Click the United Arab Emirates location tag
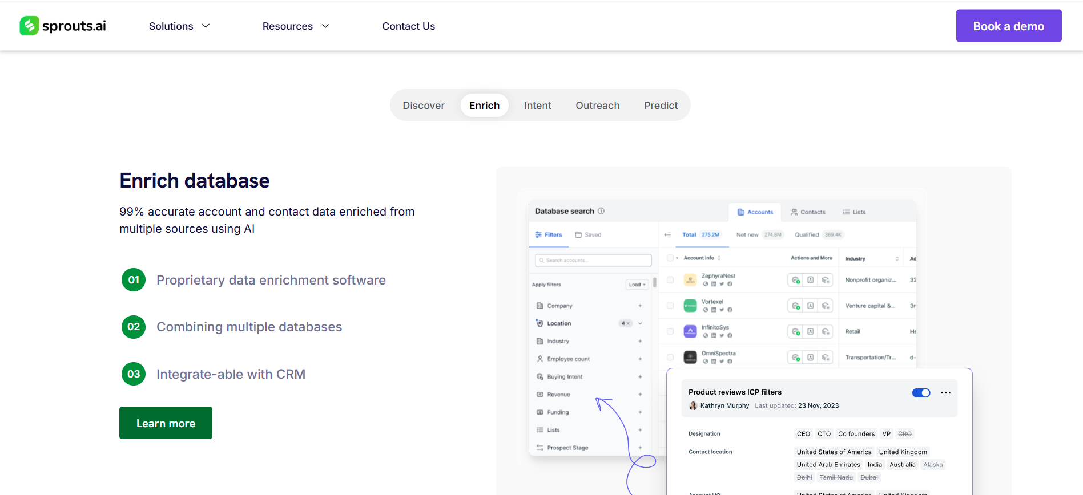This screenshot has height=495, width=1083. 828,465
